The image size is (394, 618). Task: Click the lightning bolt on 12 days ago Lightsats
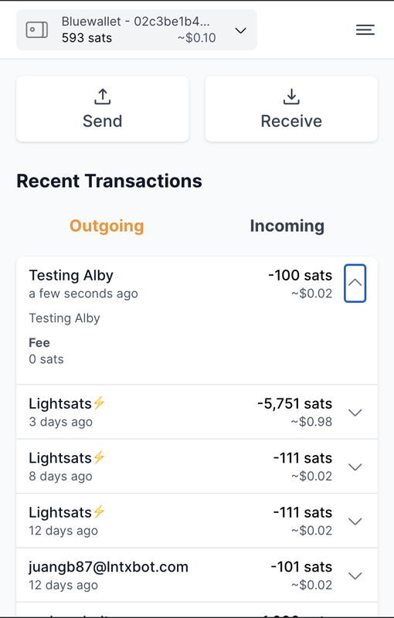(x=99, y=511)
